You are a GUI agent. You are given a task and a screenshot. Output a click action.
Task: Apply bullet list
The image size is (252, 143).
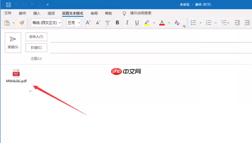pos(193,23)
